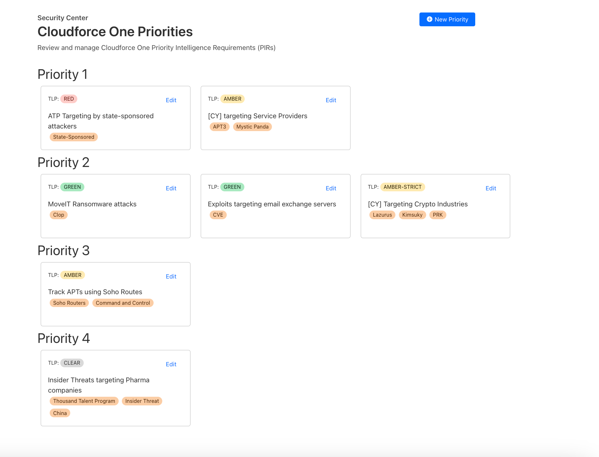599x457 pixels.
Task: Edit the ATP Targeting by state-sponsored attackers card
Action: click(171, 100)
